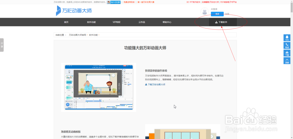Open 云作品 navigation item
This screenshot has width=293, height=139.
coord(142,22)
